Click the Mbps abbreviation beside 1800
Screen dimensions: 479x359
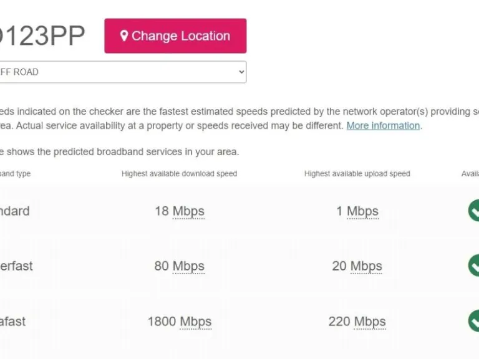click(196, 322)
